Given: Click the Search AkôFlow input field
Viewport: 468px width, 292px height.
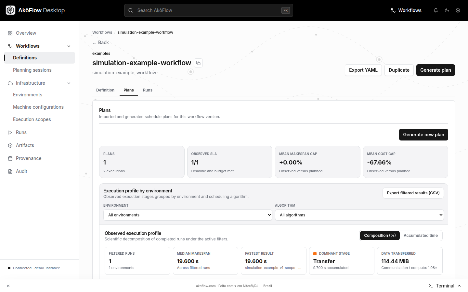Looking at the screenshot, I should click(209, 10).
